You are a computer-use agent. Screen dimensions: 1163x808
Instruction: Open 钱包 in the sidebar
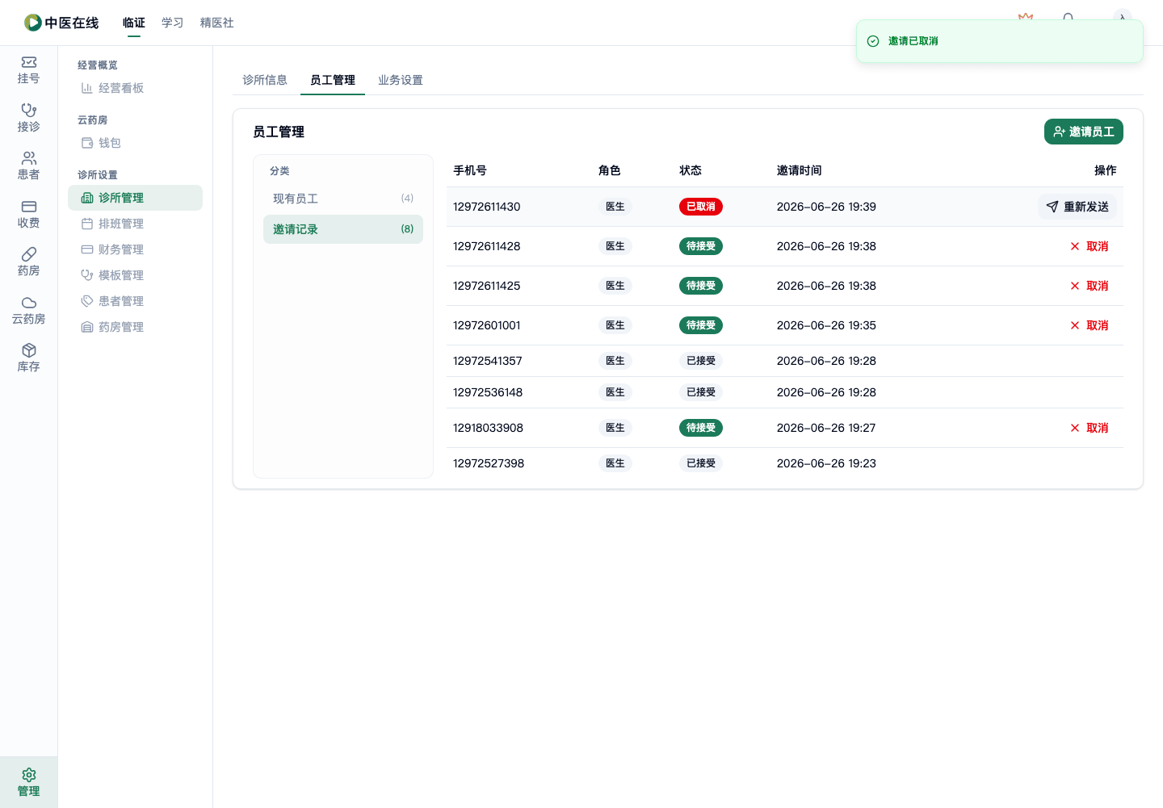click(x=135, y=143)
